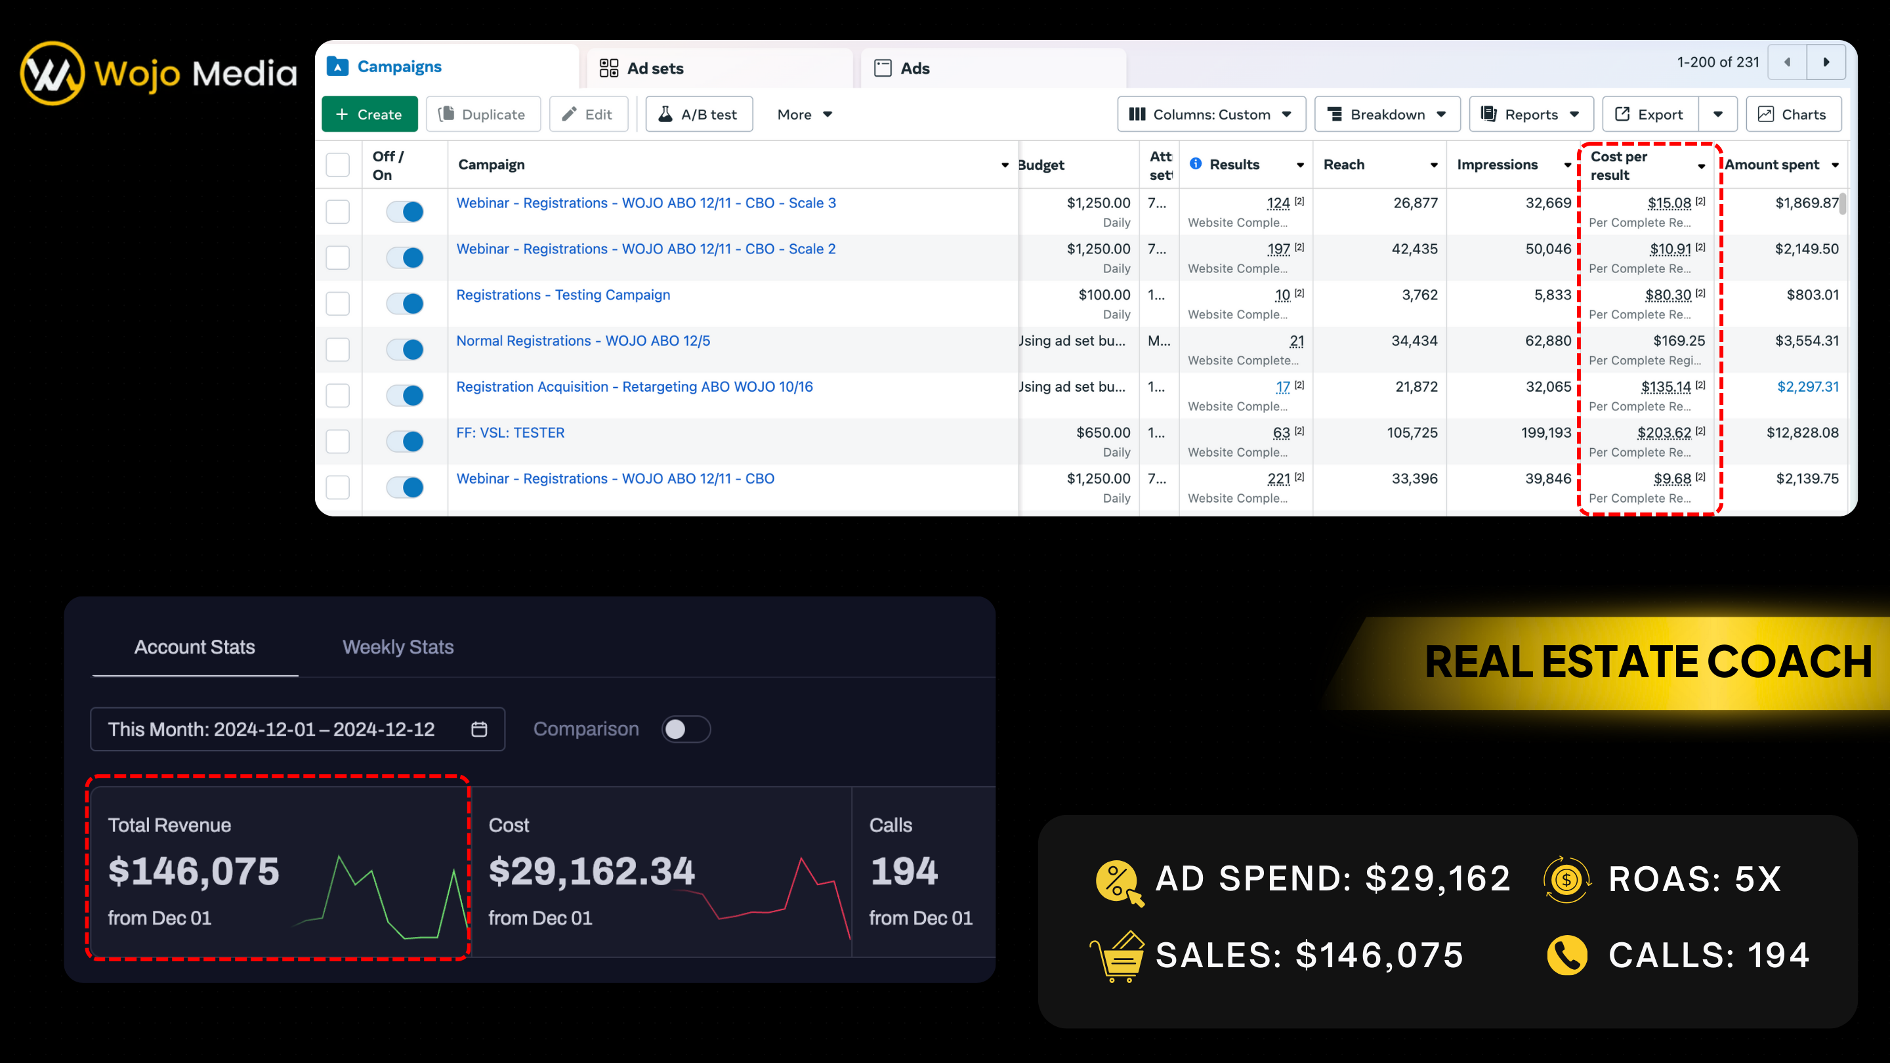
Task: Click the Edit pencil button
Action: pyautogui.click(x=588, y=114)
